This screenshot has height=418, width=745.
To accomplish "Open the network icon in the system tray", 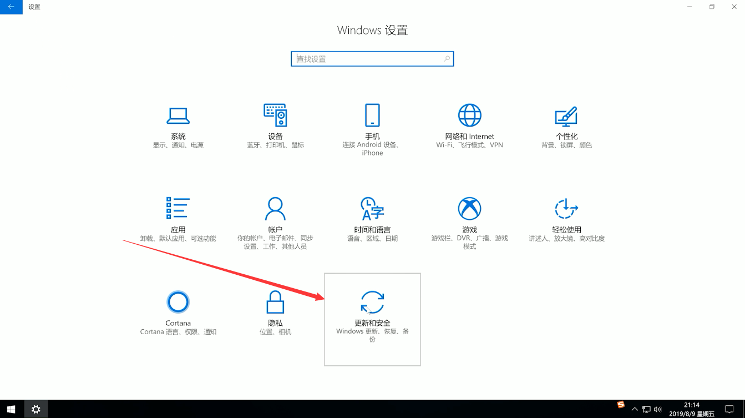I will (646, 410).
